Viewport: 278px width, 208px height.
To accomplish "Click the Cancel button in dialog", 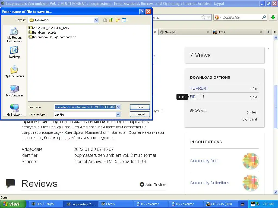I will coord(140,114).
